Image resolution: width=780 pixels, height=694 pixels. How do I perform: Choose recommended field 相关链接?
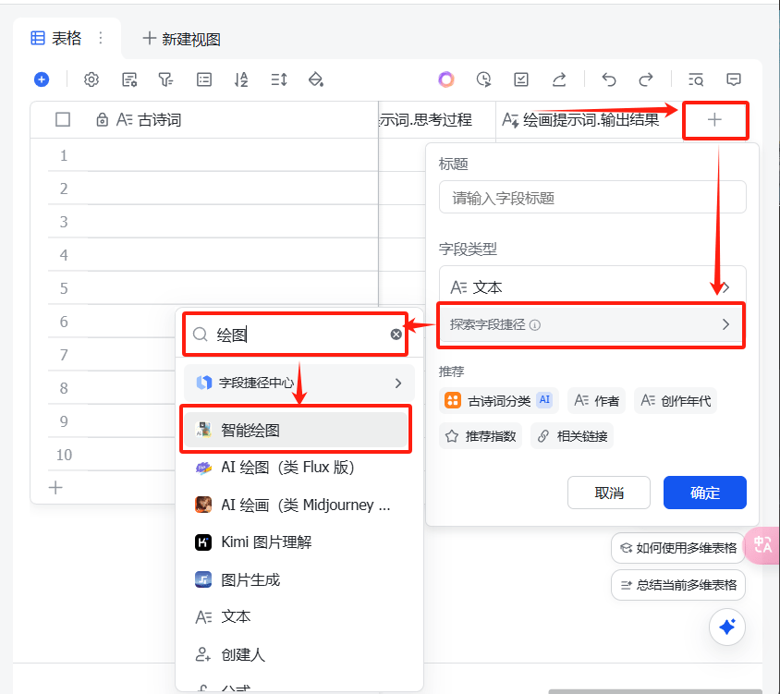click(x=572, y=436)
